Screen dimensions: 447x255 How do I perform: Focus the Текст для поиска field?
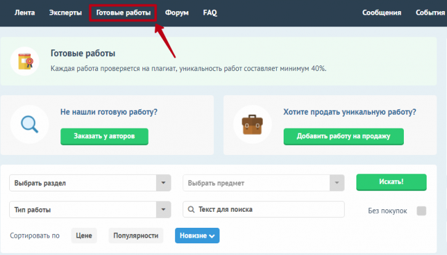click(263, 209)
